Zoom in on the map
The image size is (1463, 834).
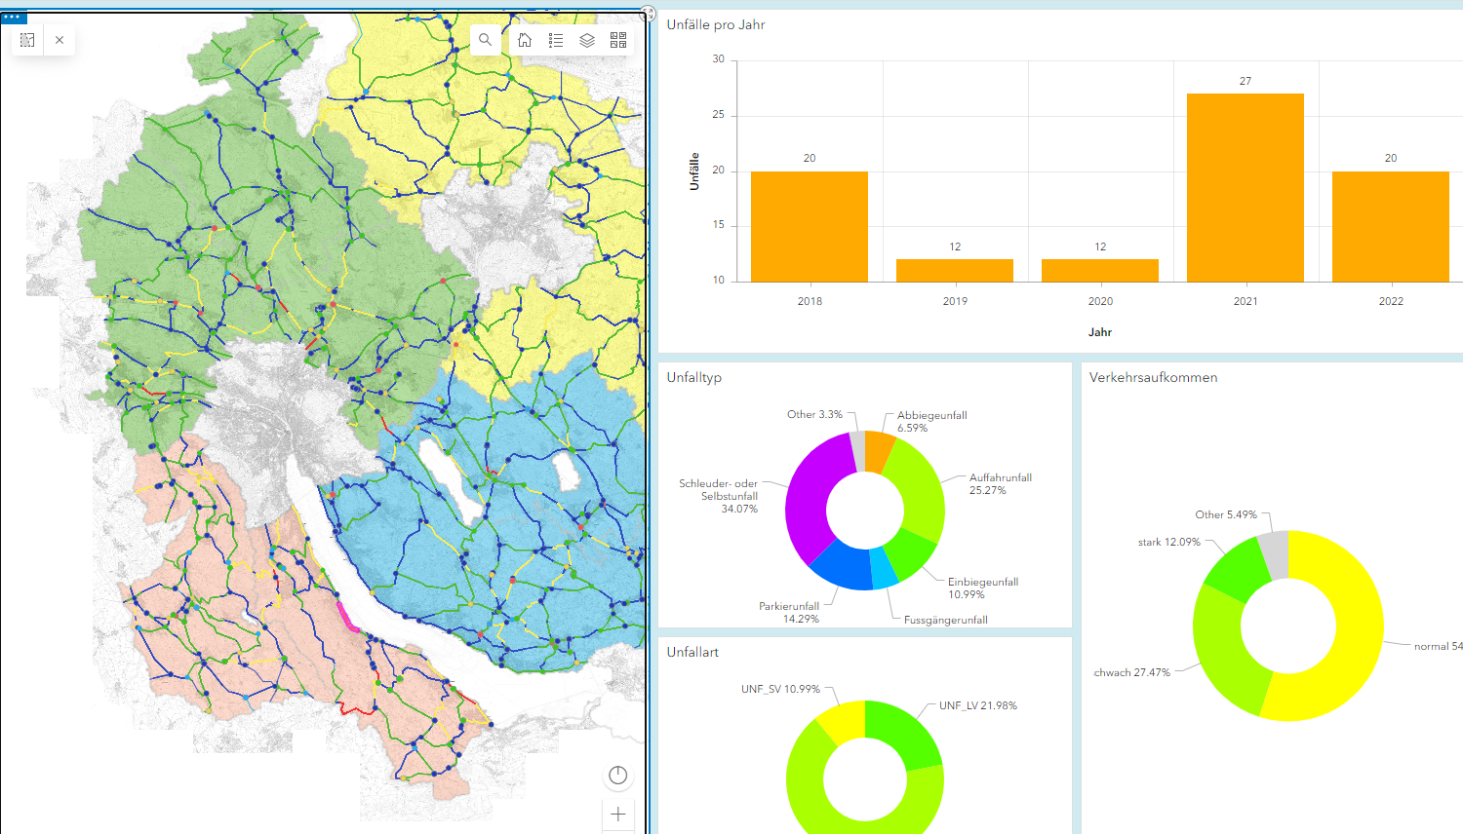coord(617,814)
